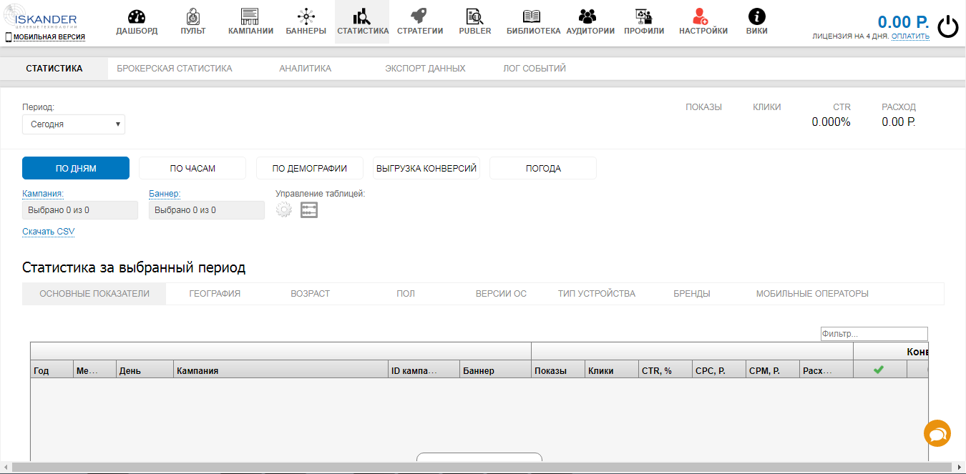Image resolution: width=966 pixels, height=474 pixels.
Task: Open Настройки user settings icon
Action: (x=701, y=16)
